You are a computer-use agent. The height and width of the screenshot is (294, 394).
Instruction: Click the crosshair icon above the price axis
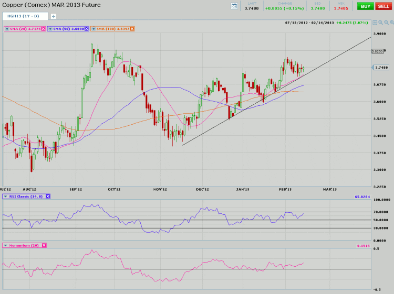pyautogui.click(x=375, y=23)
